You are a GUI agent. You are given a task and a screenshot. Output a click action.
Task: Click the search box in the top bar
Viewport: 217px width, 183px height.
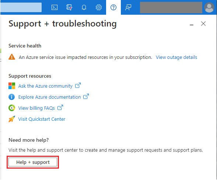(x=21, y=7)
